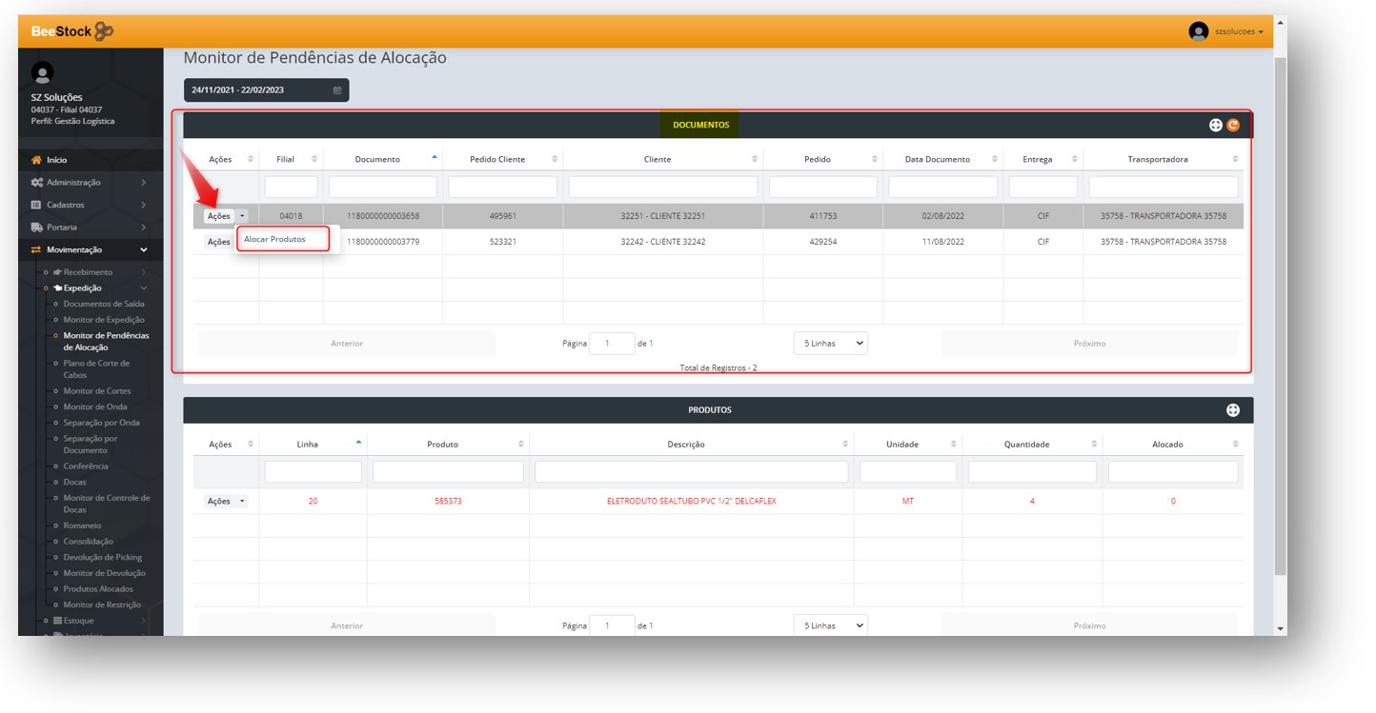
Task: Click the expand icon in Documentos panel
Action: coord(1216,125)
